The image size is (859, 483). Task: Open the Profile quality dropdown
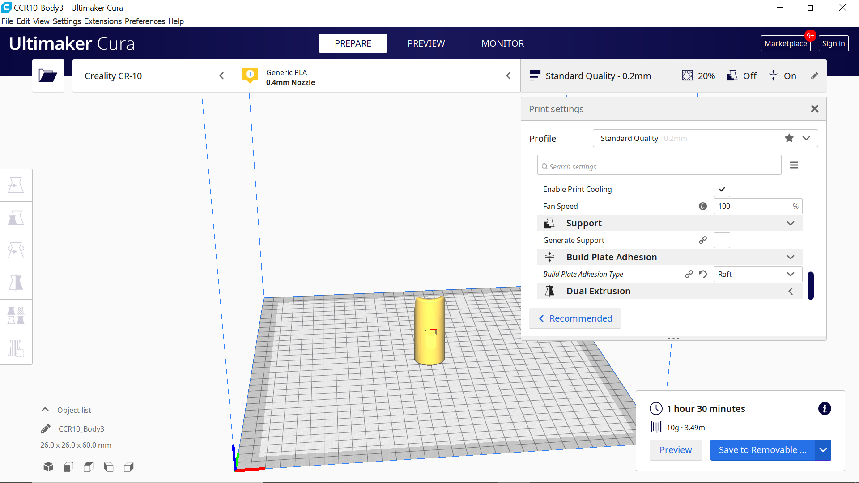(806, 138)
